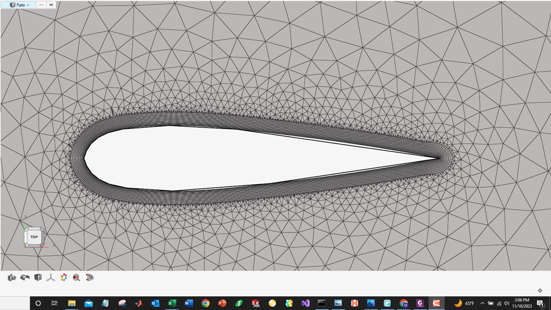
Task: Activate the 3D viewing tool
Action: [x=89, y=277]
